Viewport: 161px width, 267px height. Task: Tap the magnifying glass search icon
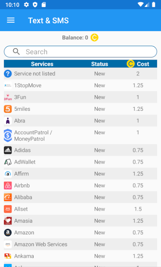16,51
